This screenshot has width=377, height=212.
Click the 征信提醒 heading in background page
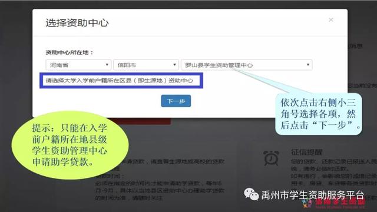coord(306,152)
